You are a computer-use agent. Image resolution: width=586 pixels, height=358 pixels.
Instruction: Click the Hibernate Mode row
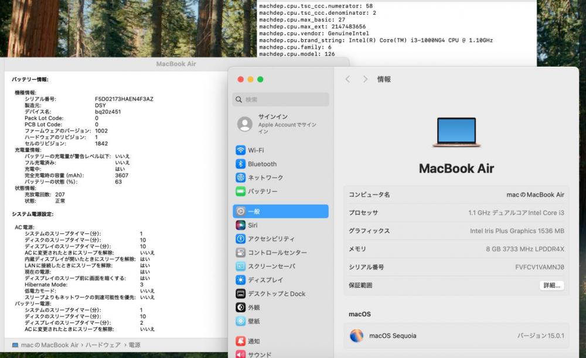84,284
